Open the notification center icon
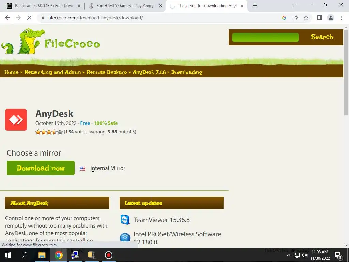The height and width of the screenshot is (262, 349). (338, 256)
